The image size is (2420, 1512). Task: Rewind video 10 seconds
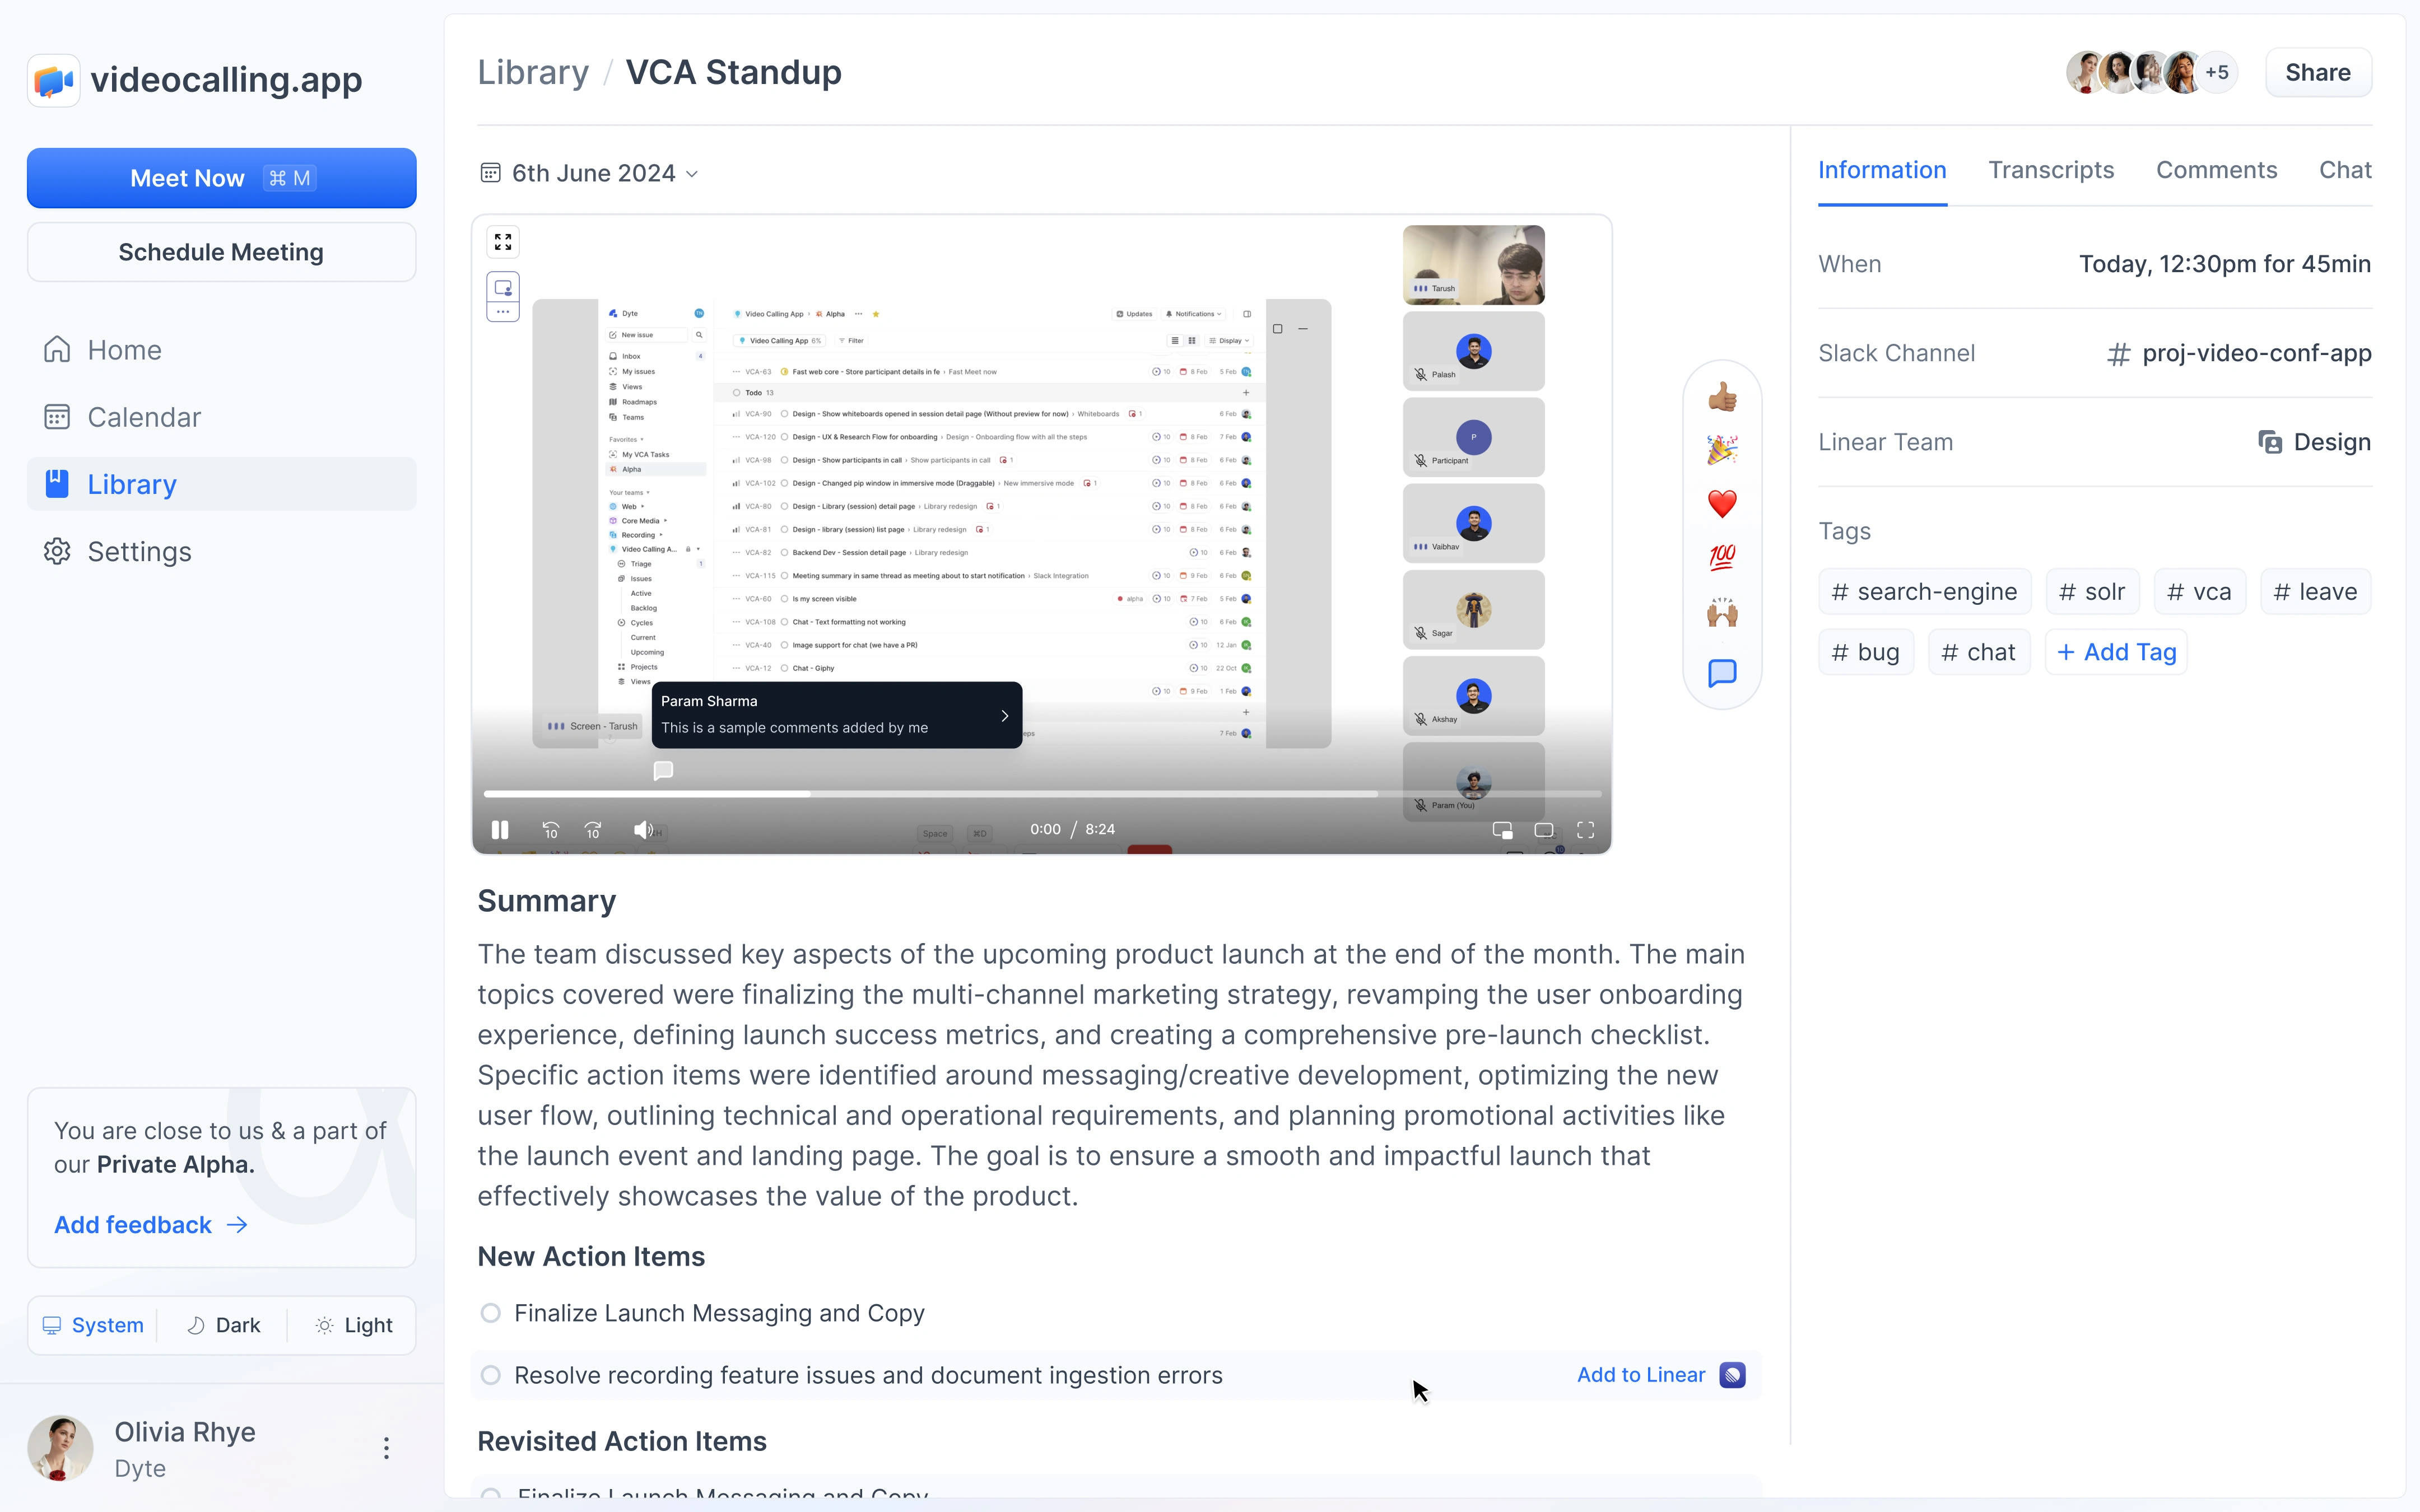click(550, 830)
